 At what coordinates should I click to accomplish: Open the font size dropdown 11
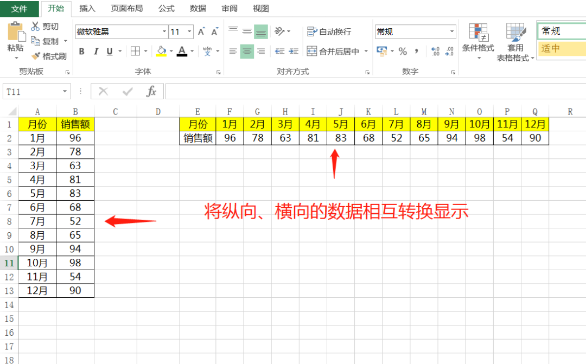point(190,32)
